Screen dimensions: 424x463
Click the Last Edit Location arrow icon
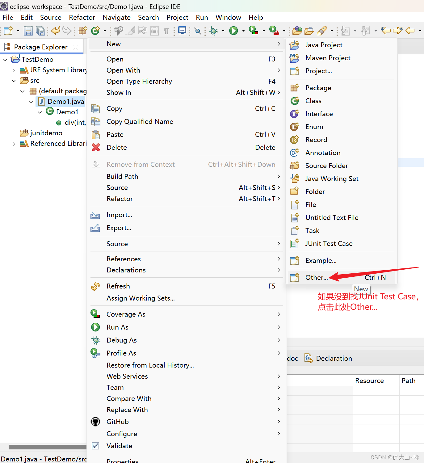click(x=386, y=31)
